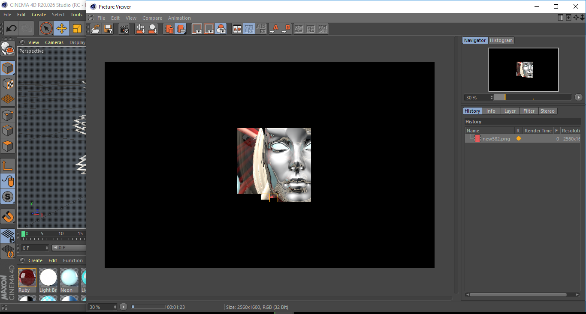Click navigator zoom percentage stepper arrows
586x314 pixels.
492,97
